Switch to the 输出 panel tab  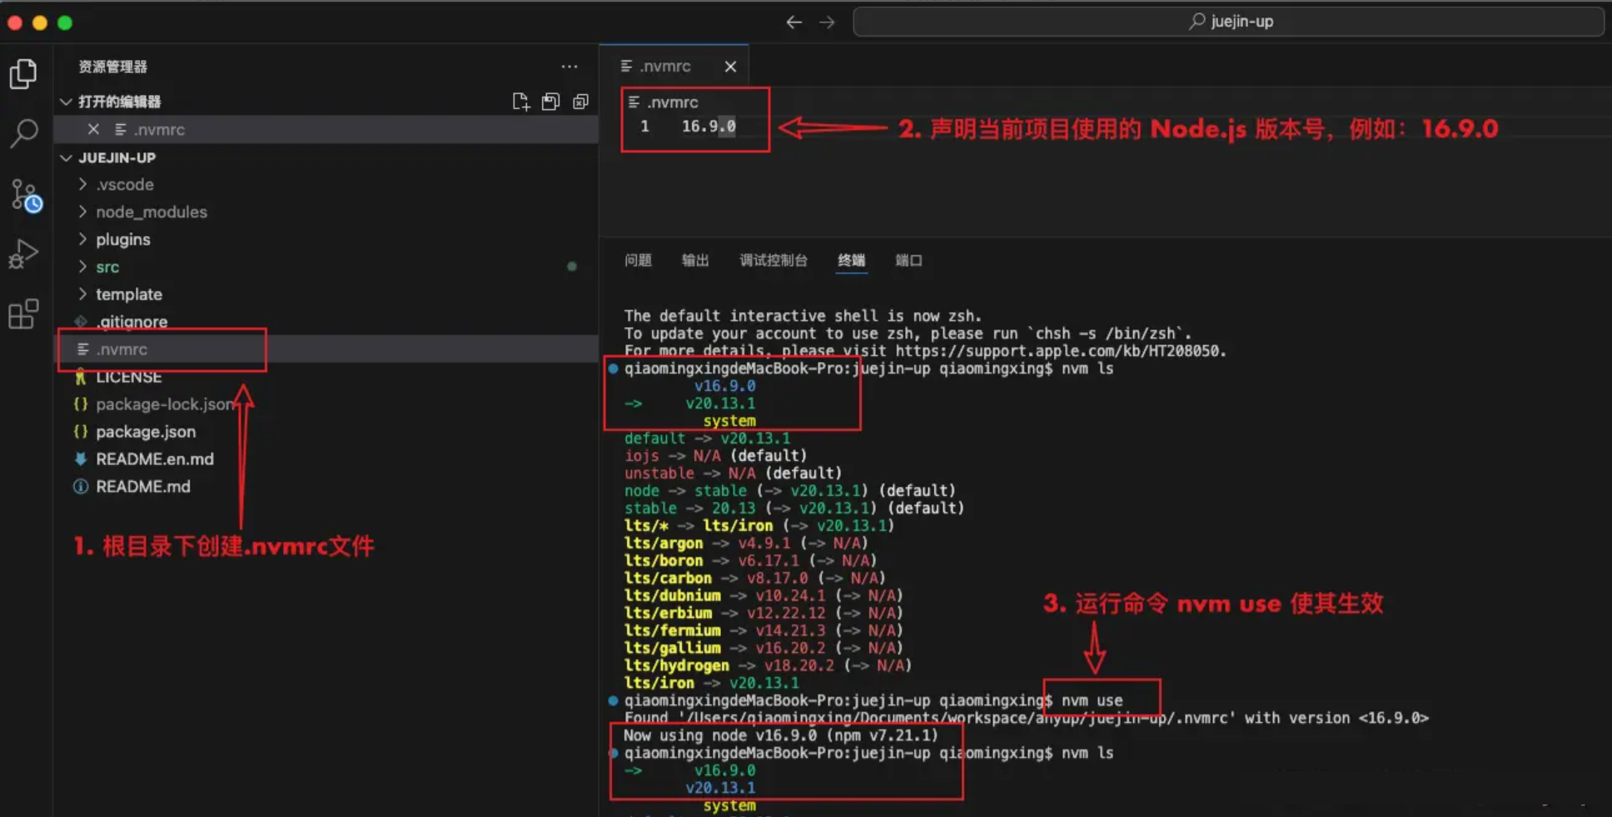point(695,260)
